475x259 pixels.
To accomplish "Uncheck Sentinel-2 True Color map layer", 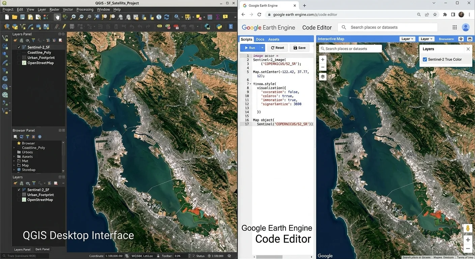I will click(x=425, y=59).
